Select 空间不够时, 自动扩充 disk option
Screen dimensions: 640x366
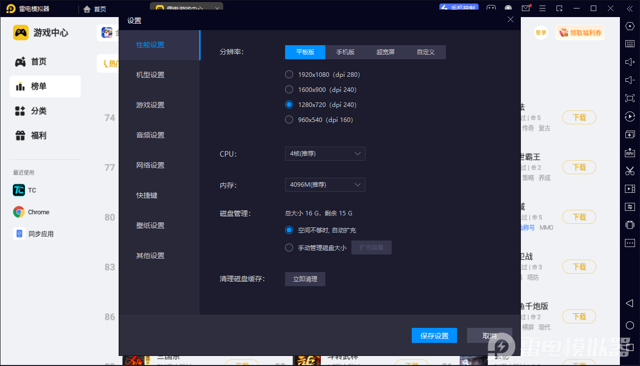click(320, 230)
